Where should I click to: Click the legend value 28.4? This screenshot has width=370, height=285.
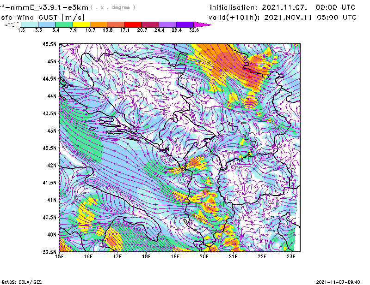(x=177, y=30)
